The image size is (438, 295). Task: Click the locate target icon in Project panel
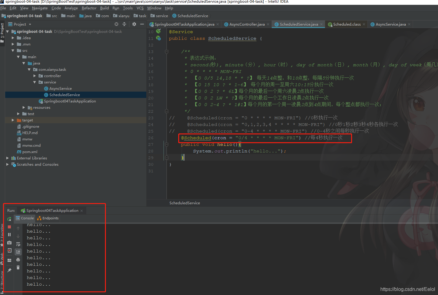coord(116,24)
